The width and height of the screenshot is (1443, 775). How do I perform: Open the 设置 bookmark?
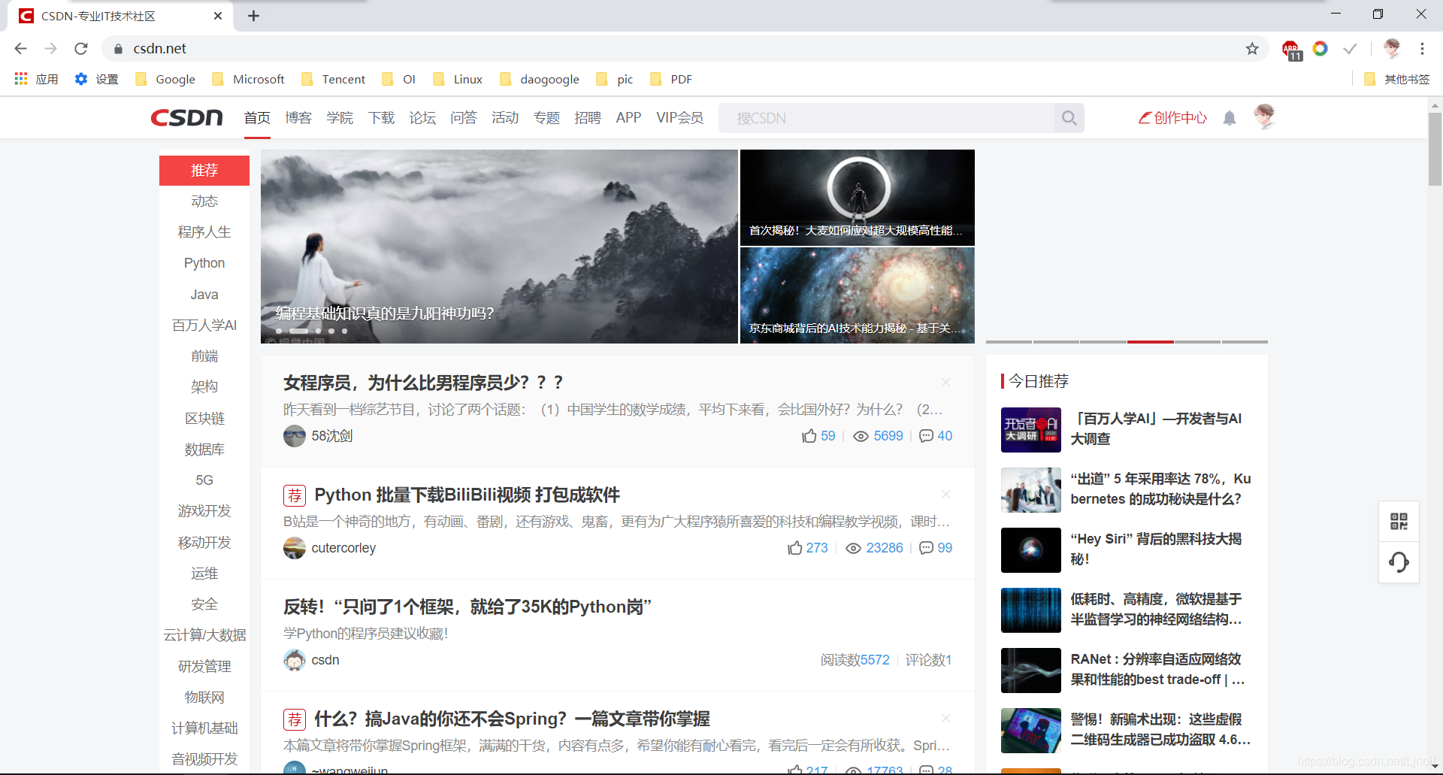(96, 79)
